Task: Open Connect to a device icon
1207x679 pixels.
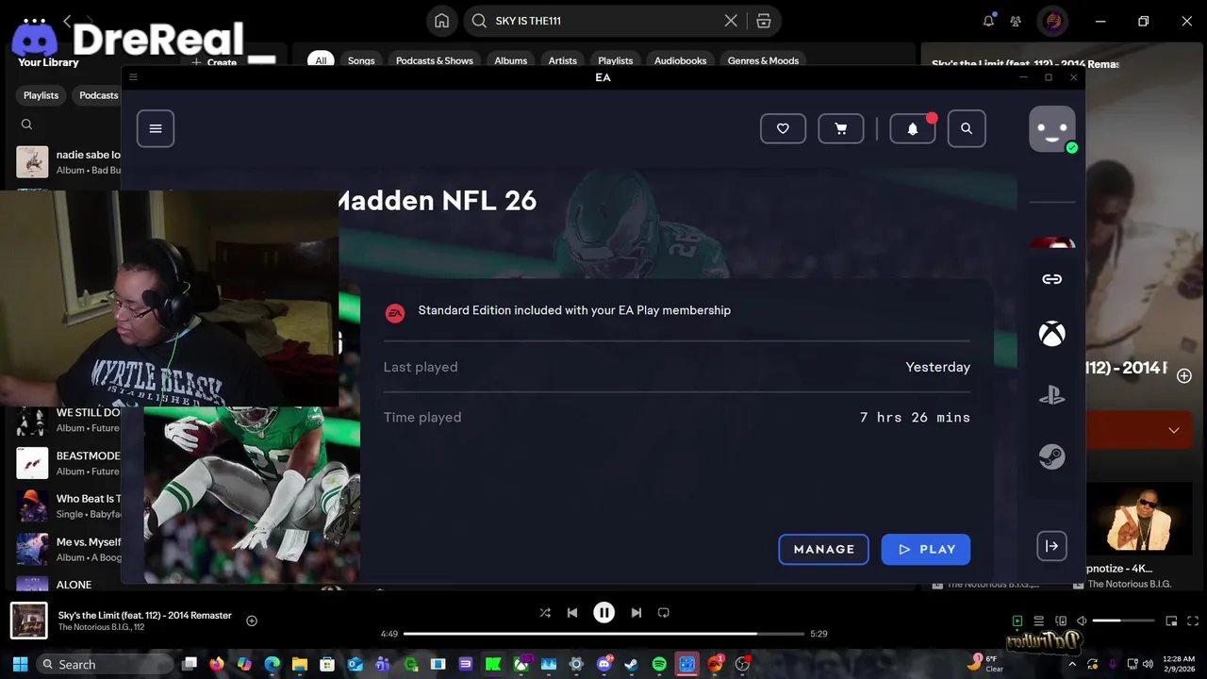Action: (x=1060, y=621)
